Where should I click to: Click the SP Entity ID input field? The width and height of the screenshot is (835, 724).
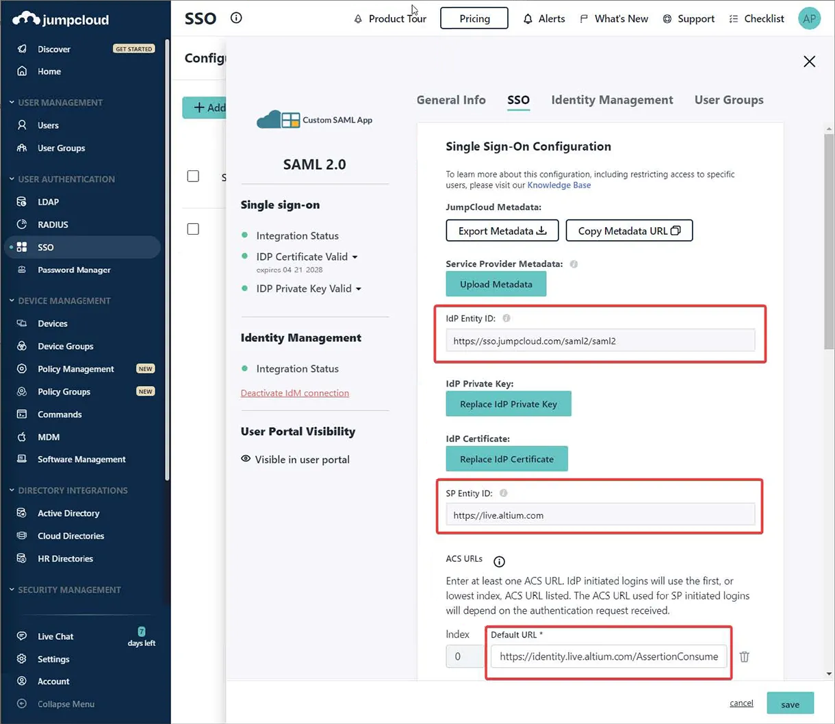click(600, 515)
